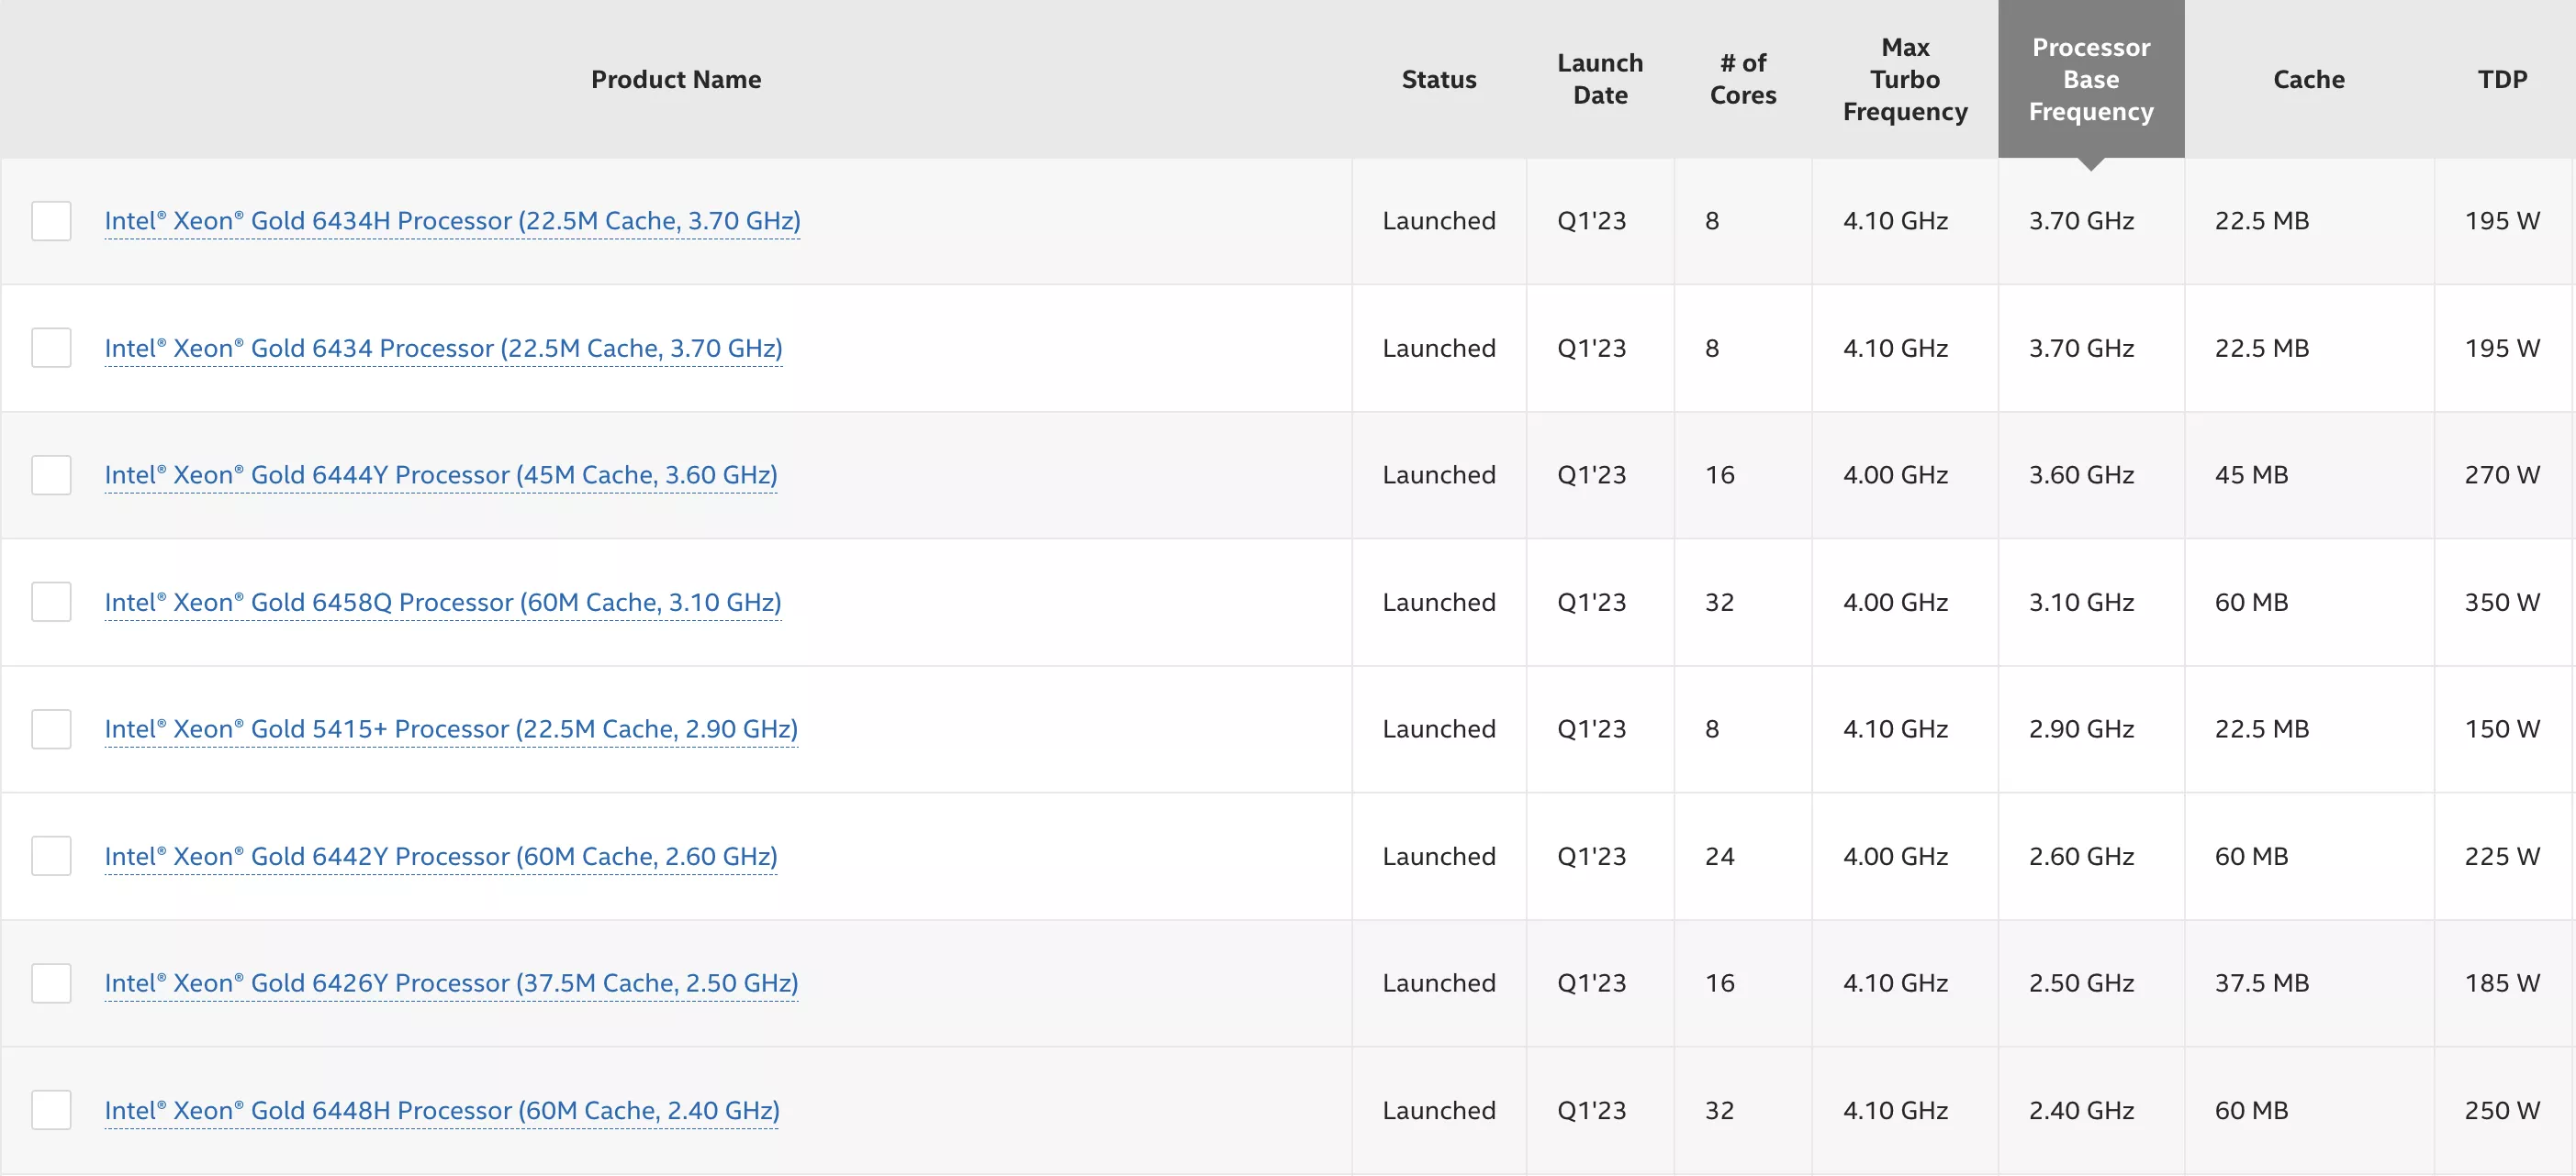The height and width of the screenshot is (1176, 2576).
Task: Sort by Product Name header
Action: [675, 79]
